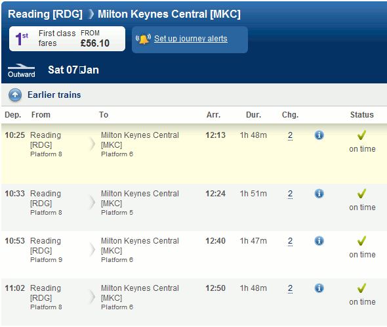The width and height of the screenshot is (387, 327).
Task: Click the Sat 07 Jan date
Action: point(73,70)
